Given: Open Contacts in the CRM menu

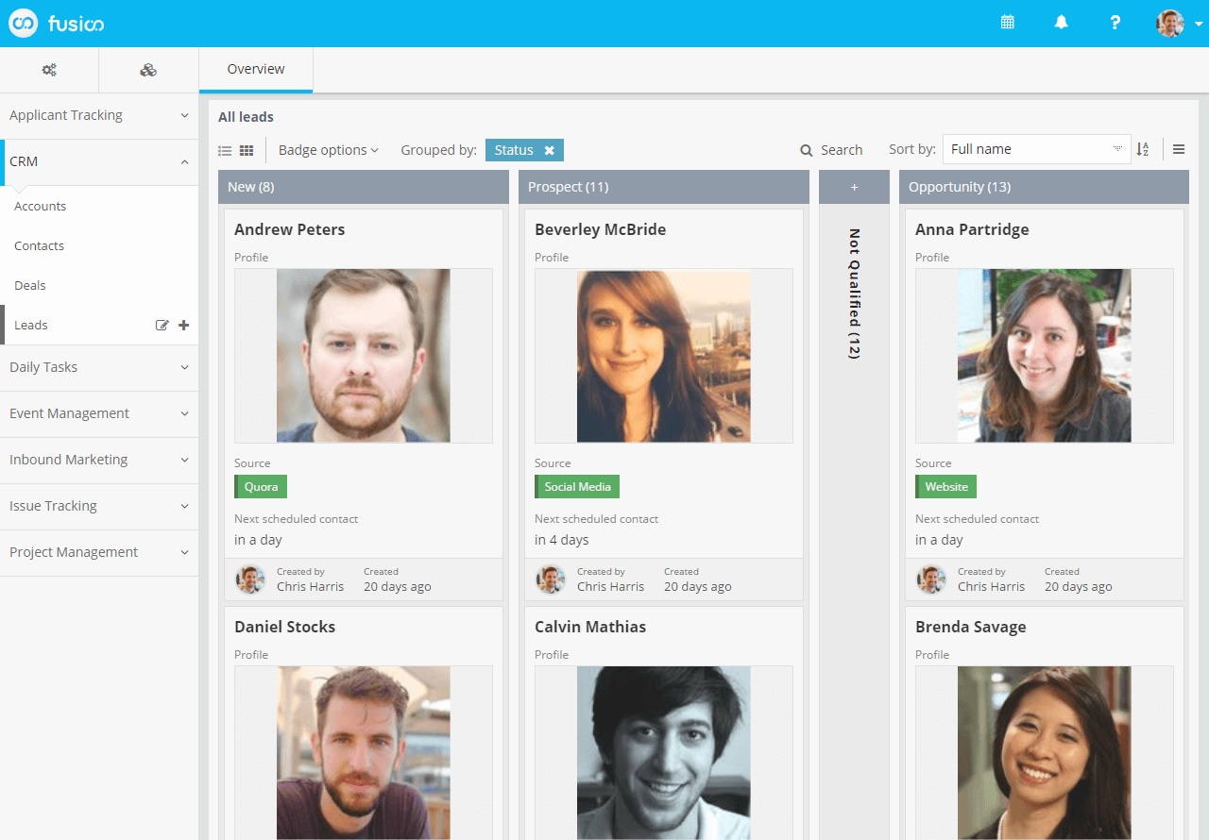Looking at the screenshot, I should pyautogui.click(x=40, y=246).
